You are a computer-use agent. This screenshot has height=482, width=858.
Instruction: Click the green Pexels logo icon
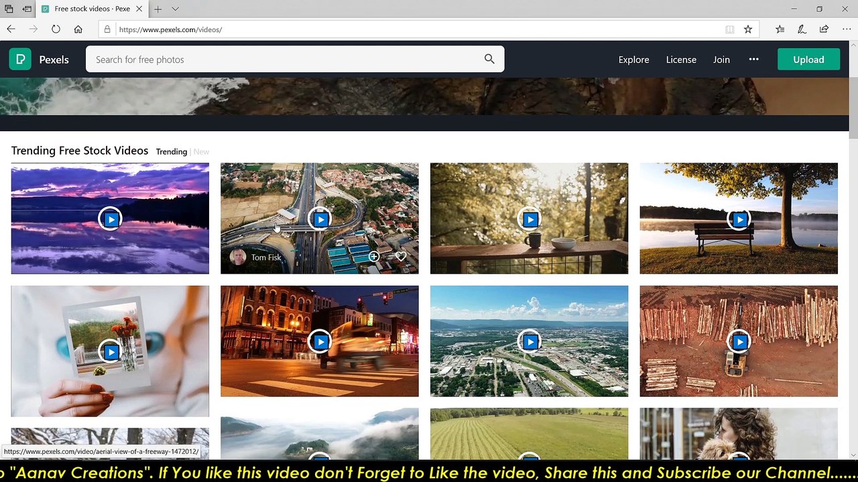point(20,60)
